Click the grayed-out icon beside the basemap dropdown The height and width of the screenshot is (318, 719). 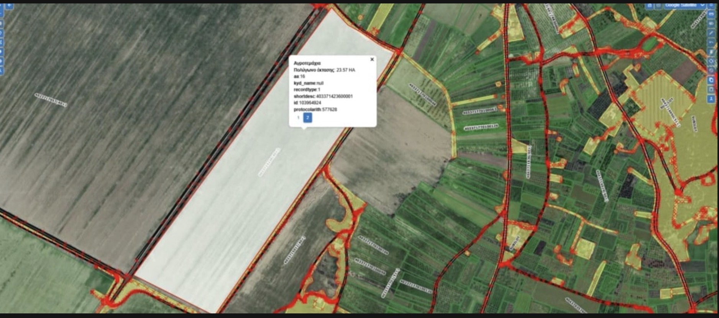pos(658,5)
